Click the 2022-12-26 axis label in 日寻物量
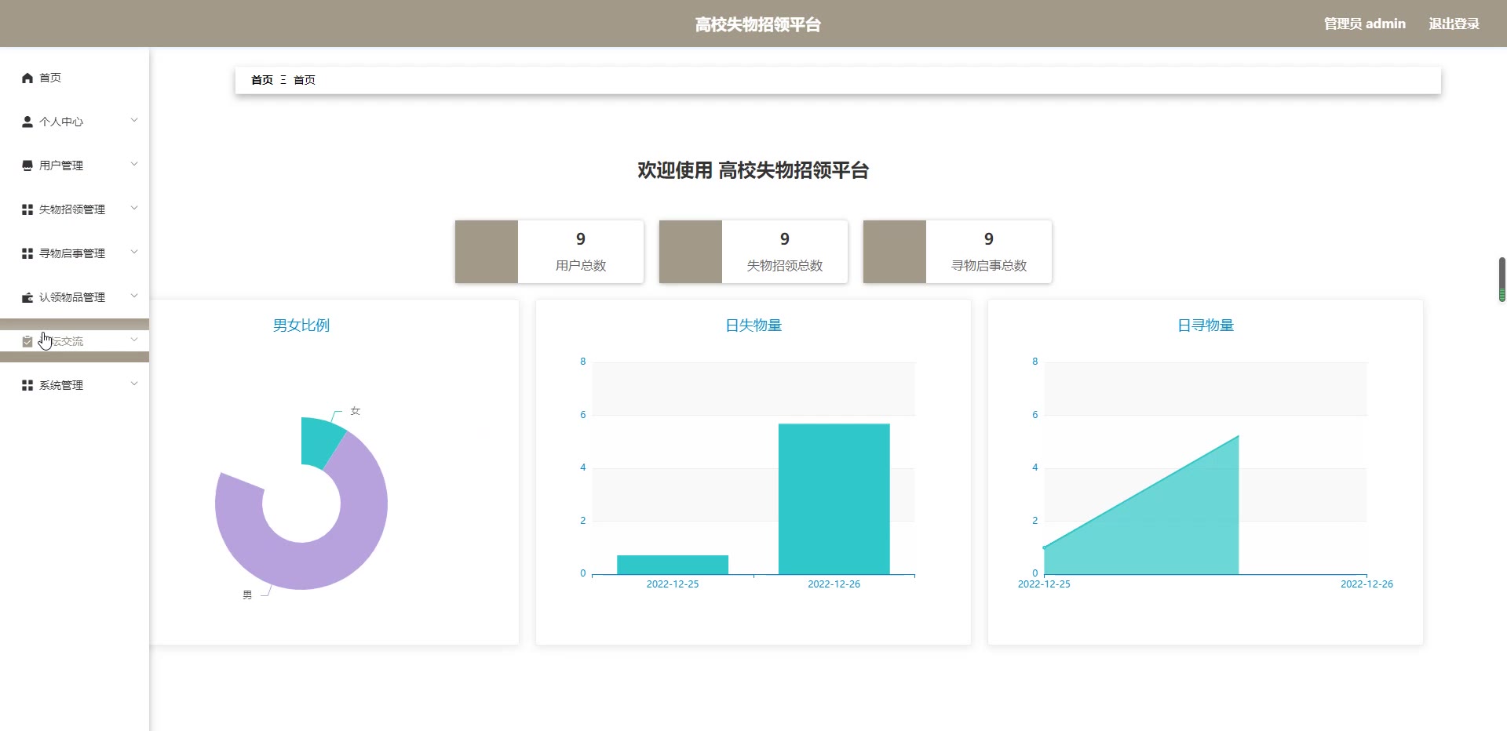1507x731 pixels. coord(1367,584)
